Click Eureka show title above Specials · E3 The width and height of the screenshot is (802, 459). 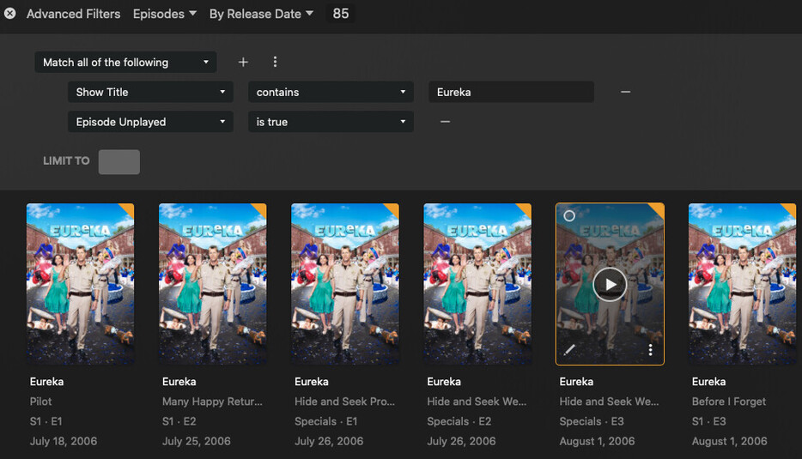pyautogui.click(x=576, y=382)
